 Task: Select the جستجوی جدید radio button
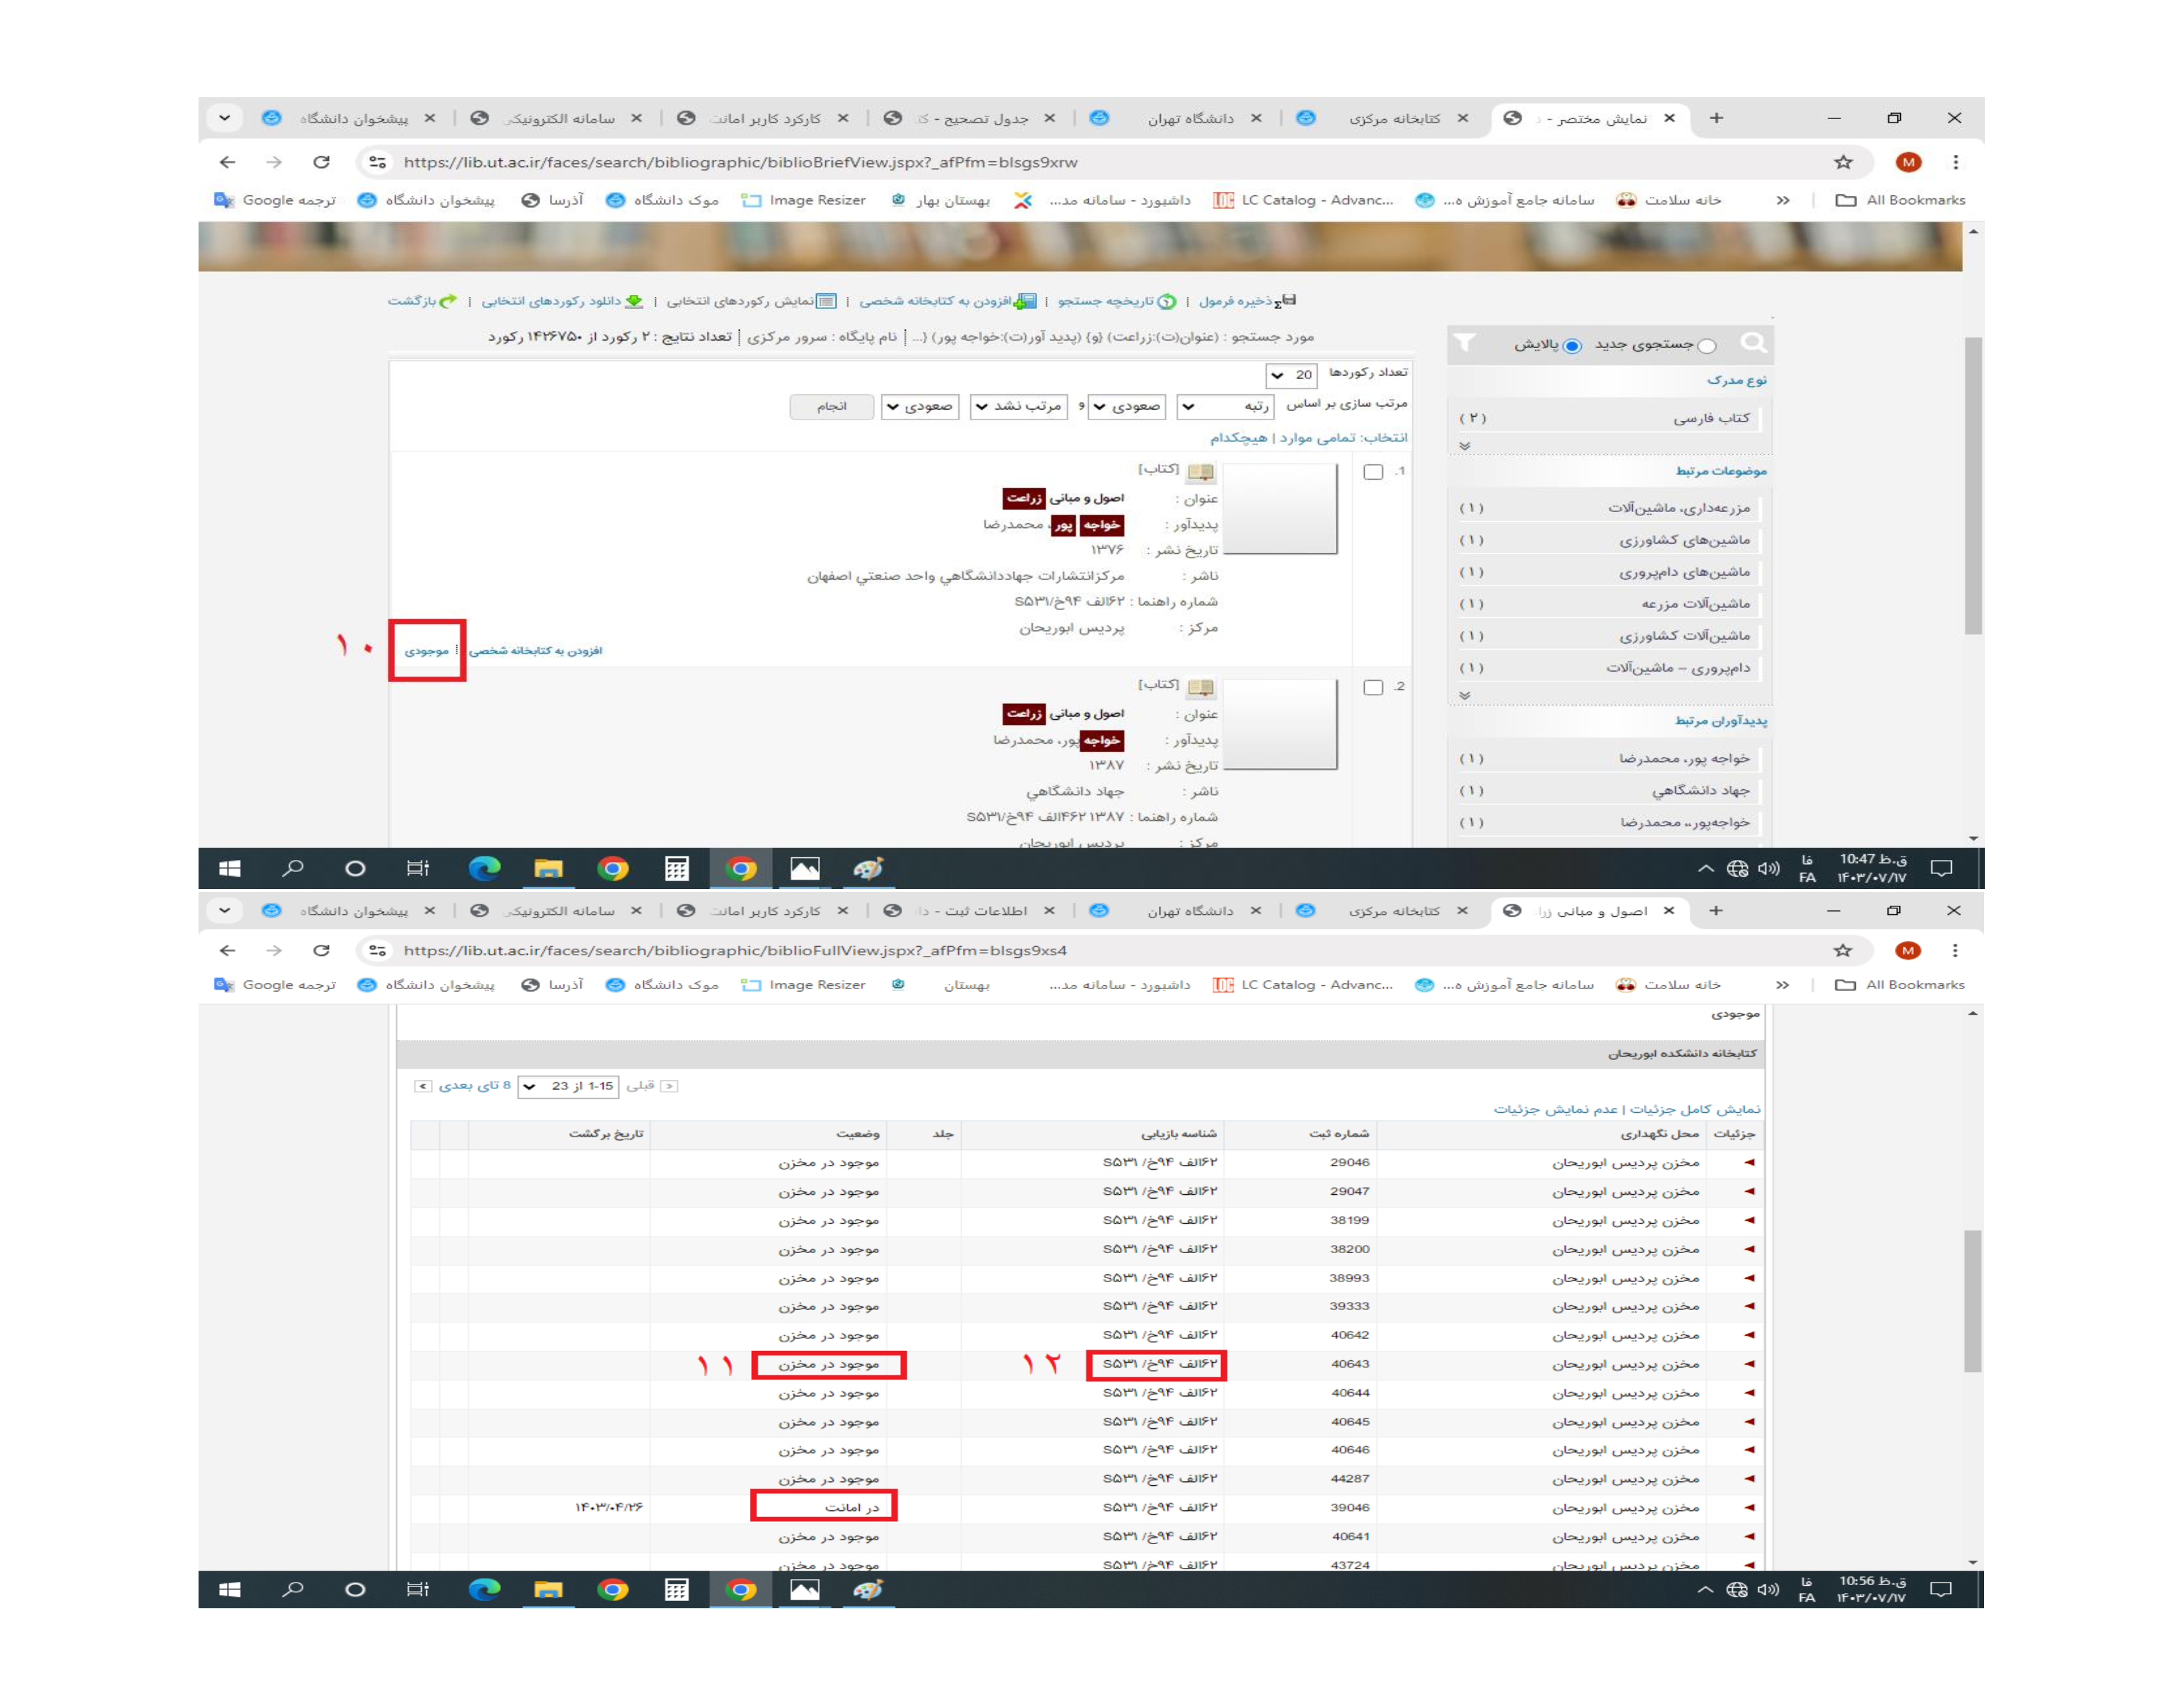coord(1707,346)
